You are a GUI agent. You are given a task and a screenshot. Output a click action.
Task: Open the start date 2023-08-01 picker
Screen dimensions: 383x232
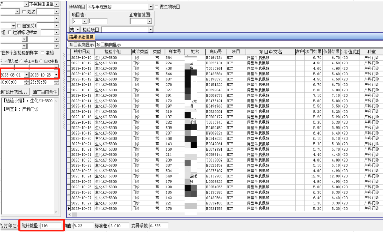26,75
